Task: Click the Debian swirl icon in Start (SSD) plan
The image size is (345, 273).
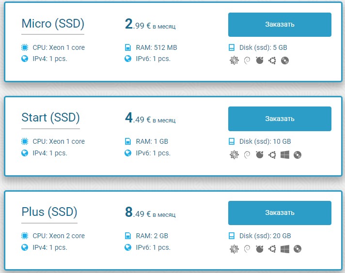Action: (247, 155)
